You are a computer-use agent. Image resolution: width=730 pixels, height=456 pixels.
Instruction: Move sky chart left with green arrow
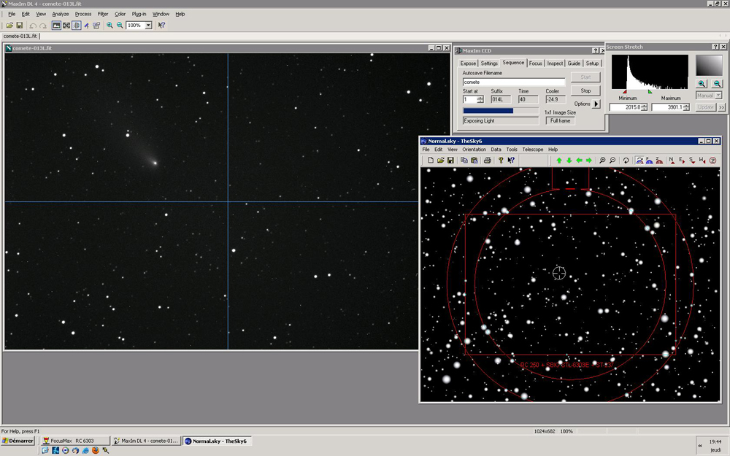(x=579, y=160)
